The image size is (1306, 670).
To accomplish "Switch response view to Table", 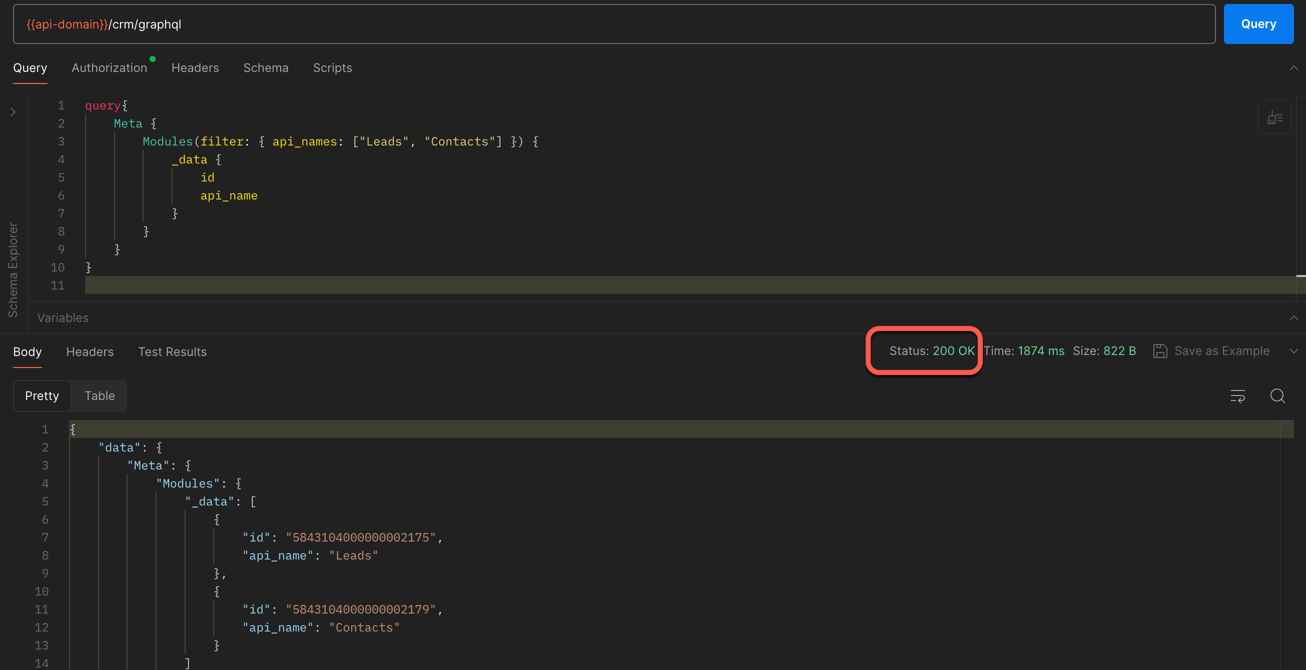I will tap(100, 395).
